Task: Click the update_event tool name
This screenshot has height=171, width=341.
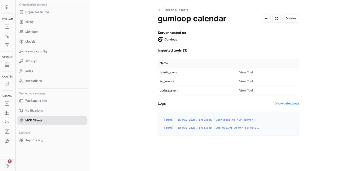Action: tap(169, 90)
